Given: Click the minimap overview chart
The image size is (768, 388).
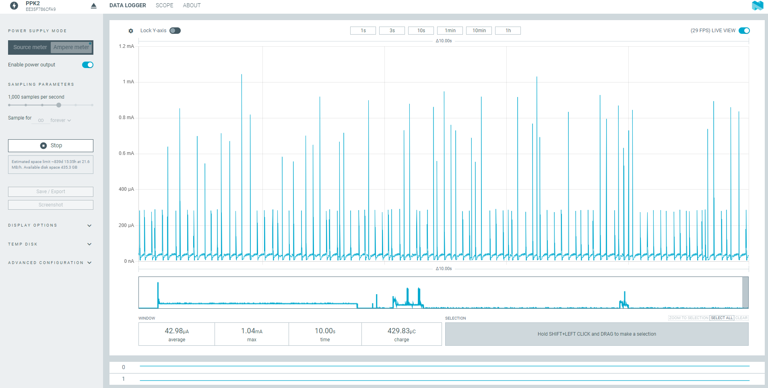Looking at the screenshot, I should click(444, 293).
